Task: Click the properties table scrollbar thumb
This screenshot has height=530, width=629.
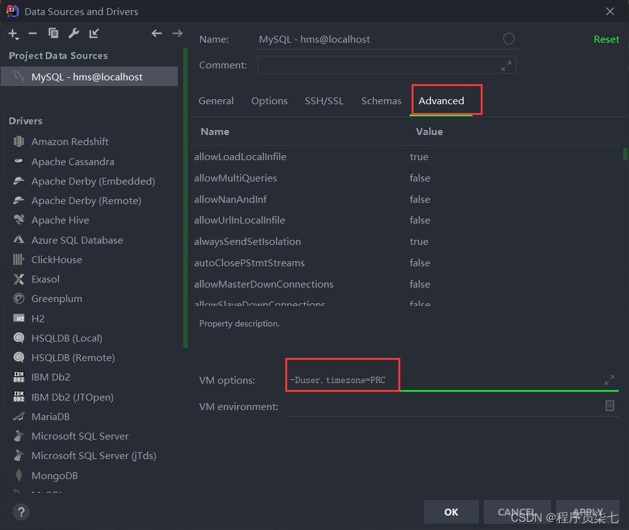Action: pos(625,154)
